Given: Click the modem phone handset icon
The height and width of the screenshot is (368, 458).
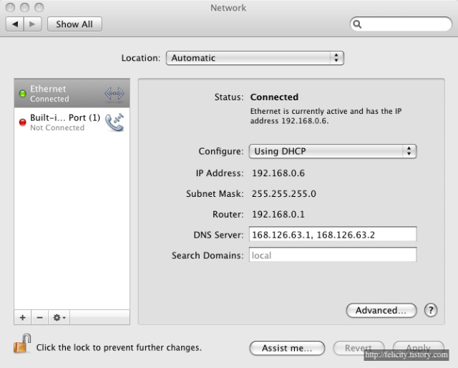Looking at the screenshot, I should (x=114, y=122).
